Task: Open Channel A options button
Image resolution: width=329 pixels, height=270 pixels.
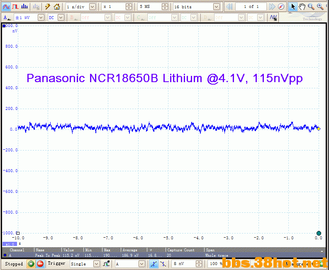Action: point(7,17)
